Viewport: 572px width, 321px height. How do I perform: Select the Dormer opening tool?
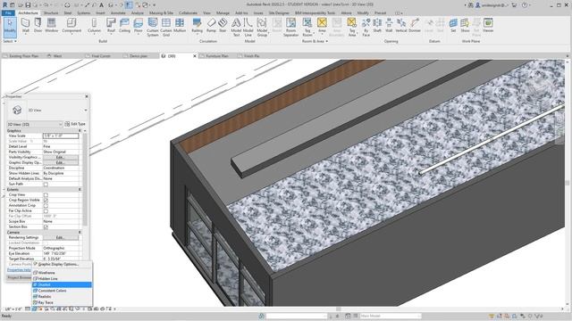415,26
